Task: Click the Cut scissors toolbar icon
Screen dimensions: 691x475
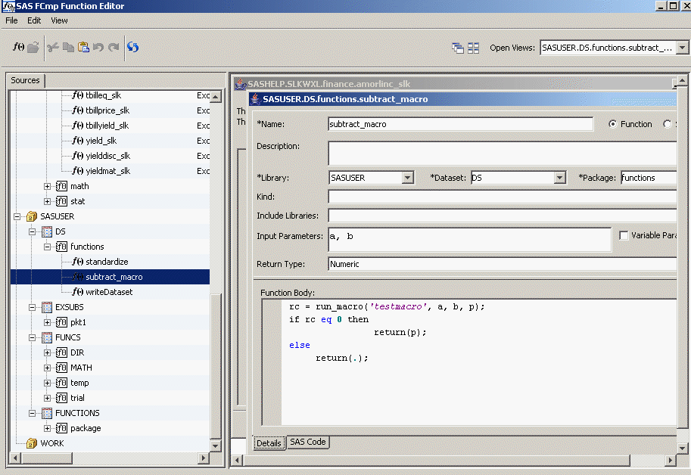Action: click(53, 47)
